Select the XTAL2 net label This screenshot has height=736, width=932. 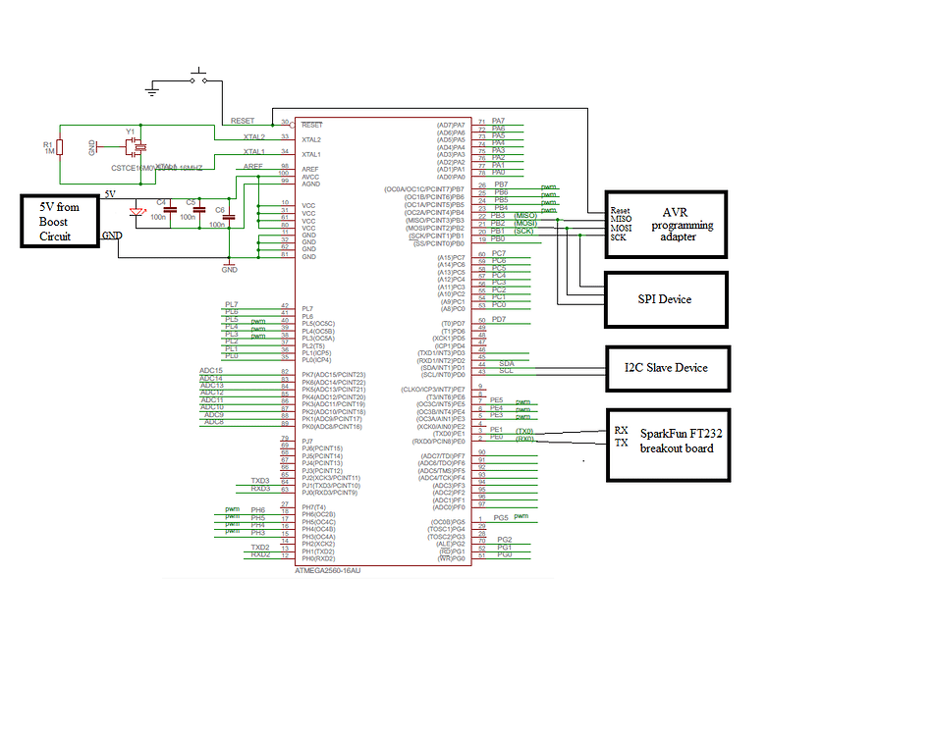(x=253, y=136)
